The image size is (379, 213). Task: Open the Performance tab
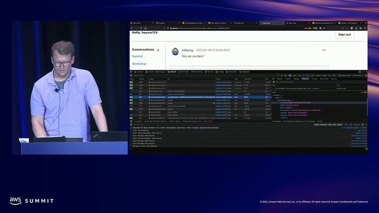coord(197,72)
